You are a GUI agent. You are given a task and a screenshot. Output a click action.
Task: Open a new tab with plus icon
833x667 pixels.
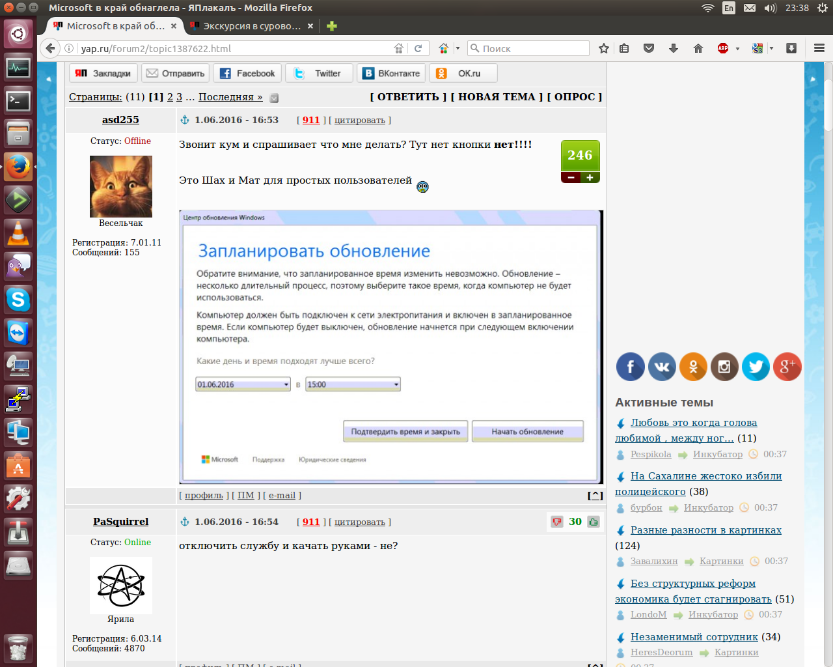pyautogui.click(x=332, y=26)
